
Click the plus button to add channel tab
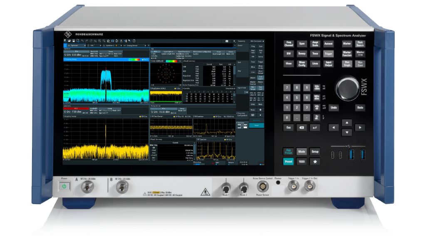point(149,46)
